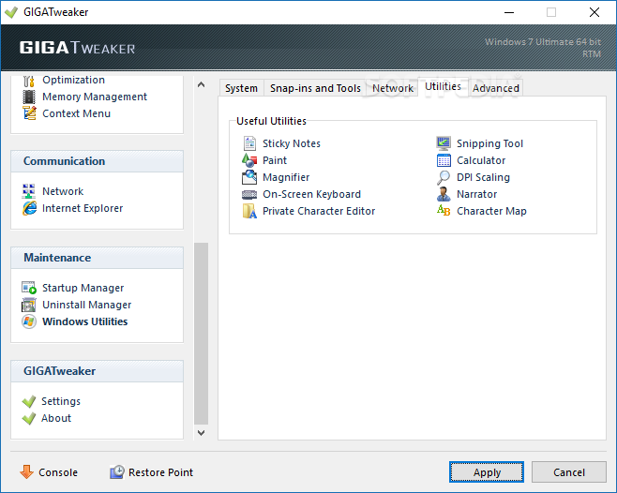Click the Maintenance section header

coord(97,258)
